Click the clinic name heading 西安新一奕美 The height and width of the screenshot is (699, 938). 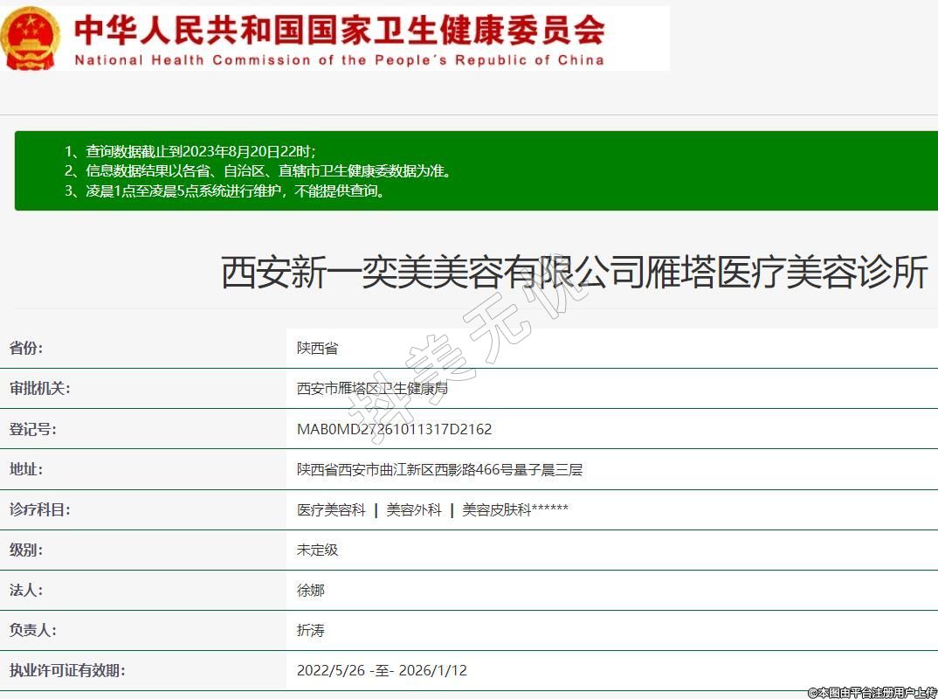[x=574, y=273]
